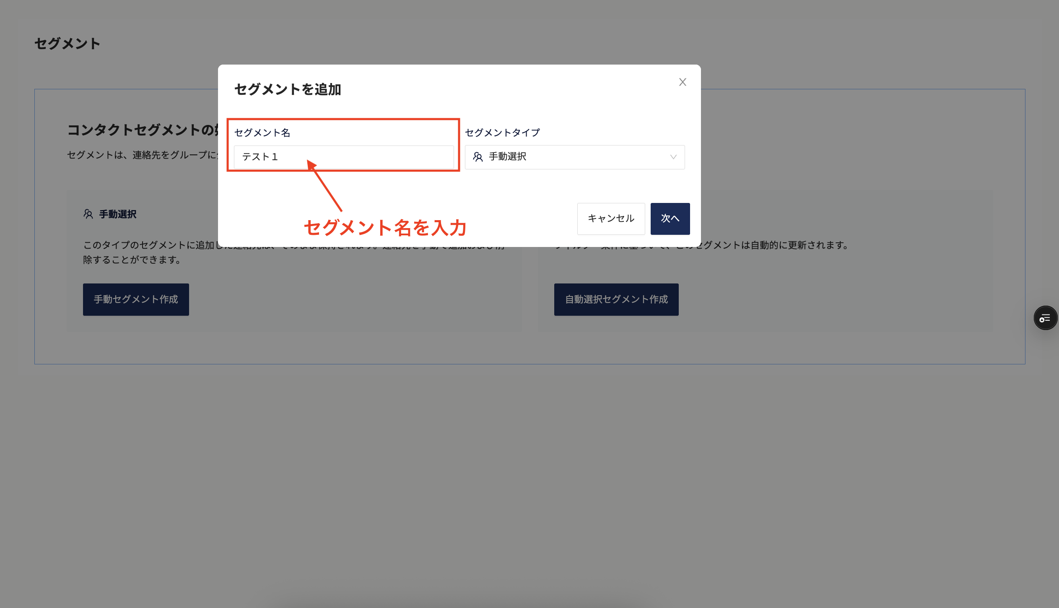Click the 次へ button
The width and height of the screenshot is (1059, 608).
(x=670, y=218)
